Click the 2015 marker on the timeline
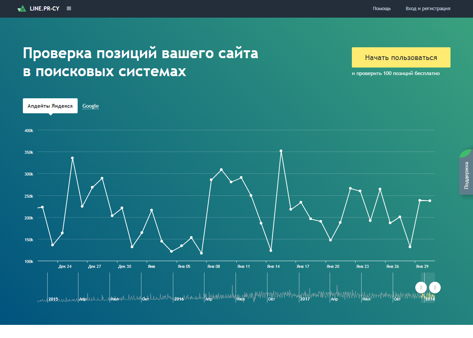The image size is (473, 338). [x=53, y=299]
